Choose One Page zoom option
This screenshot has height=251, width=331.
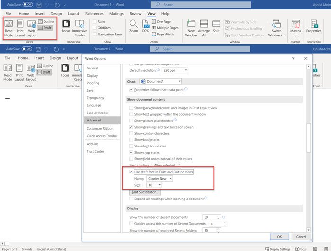(x=161, y=21)
